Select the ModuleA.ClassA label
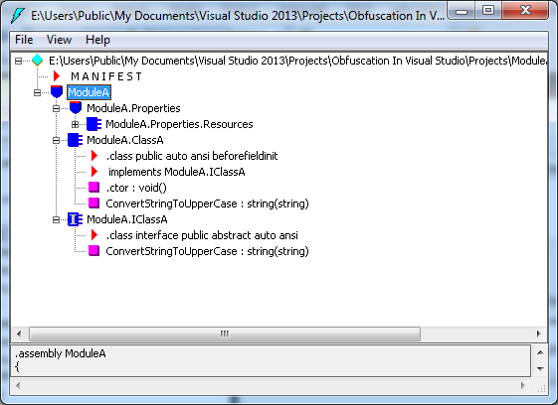558x405 pixels. point(125,140)
